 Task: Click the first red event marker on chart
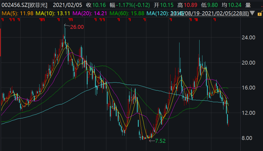(x=3, y=20)
